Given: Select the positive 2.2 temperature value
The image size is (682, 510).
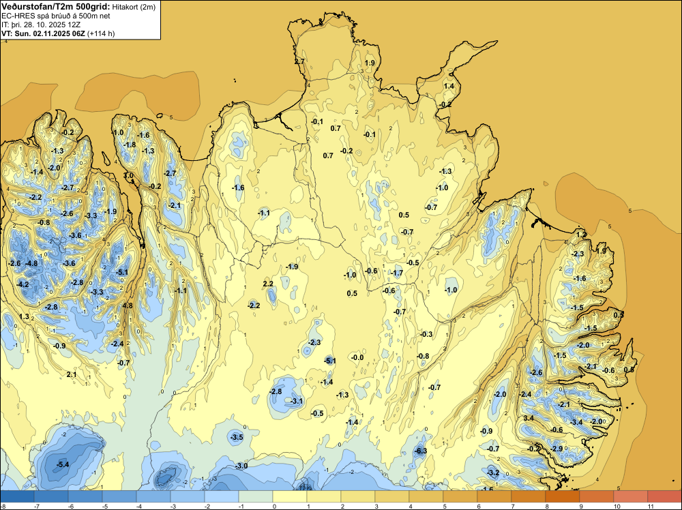Looking at the screenshot, I should coord(268,284).
